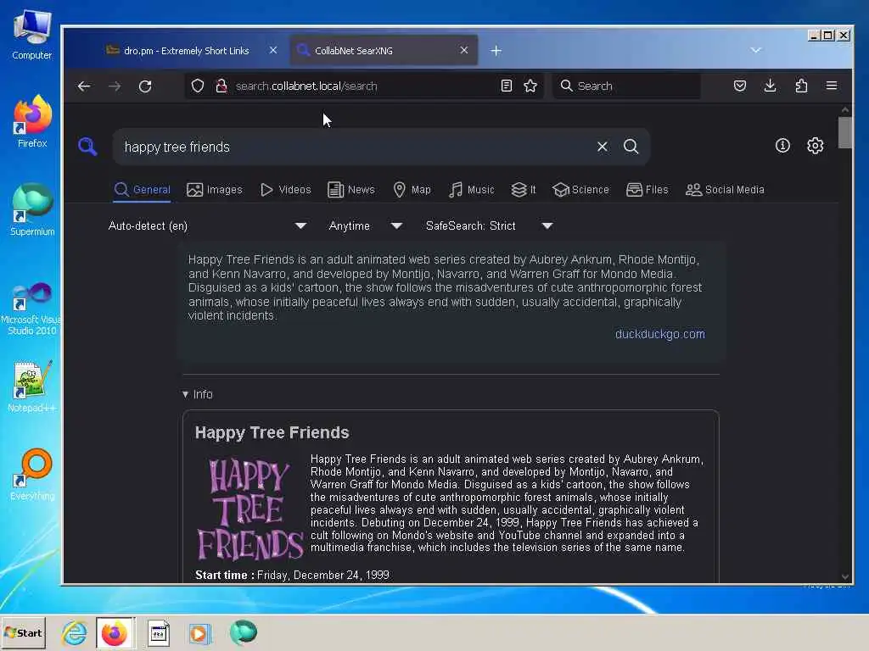Open Firefox desktop shortcut
Screen dimensions: 869x651
(32, 121)
